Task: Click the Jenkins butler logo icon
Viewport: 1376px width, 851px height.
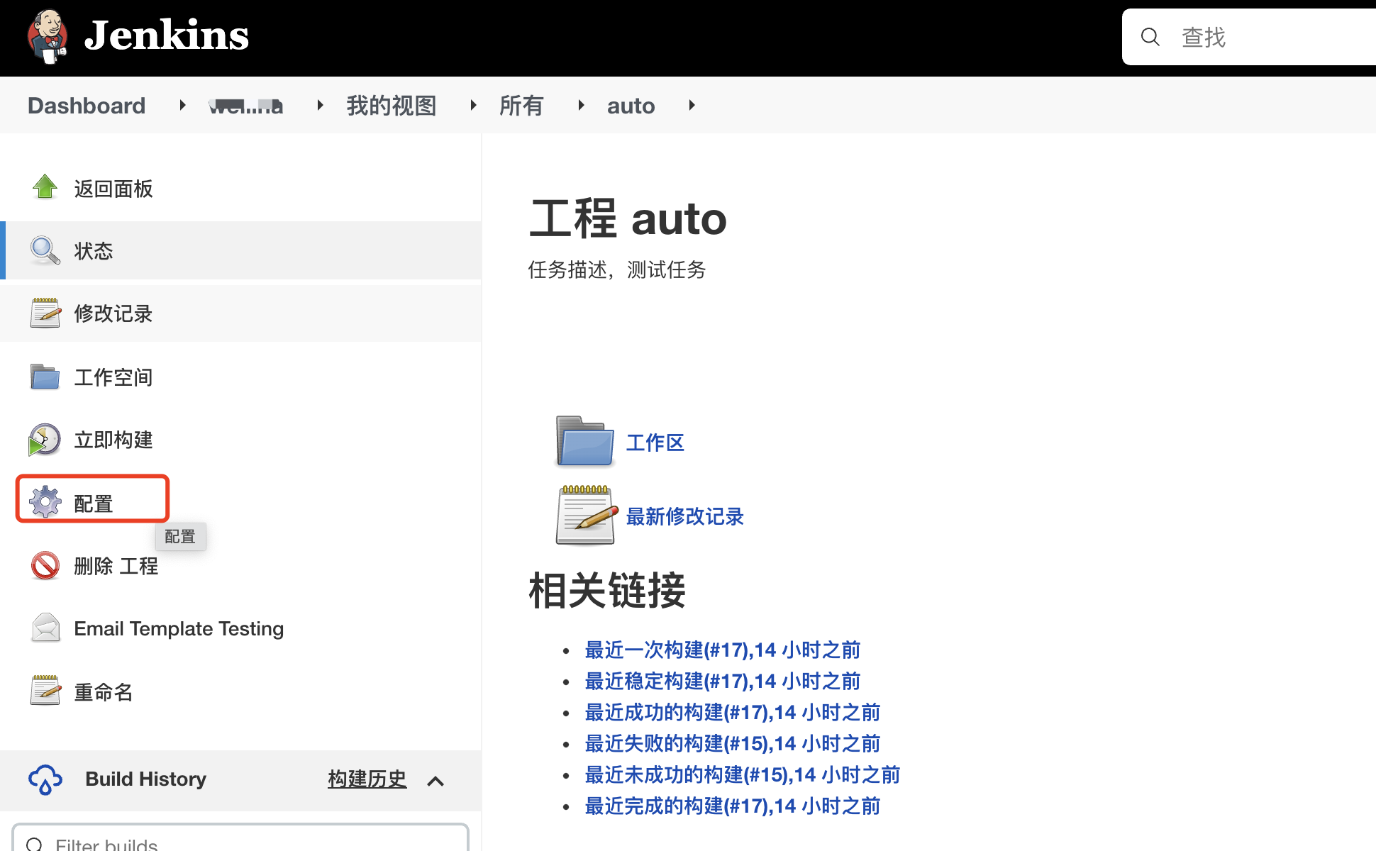Action: click(x=48, y=35)
